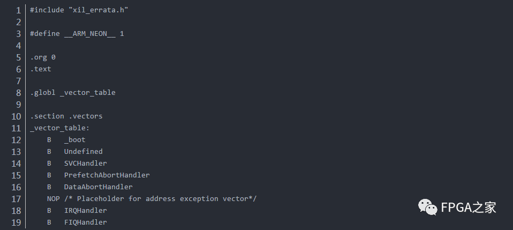This screenshot has width=513, height=230.
Task: Click the WeChat logo icon in watermark
Action: 427,207
